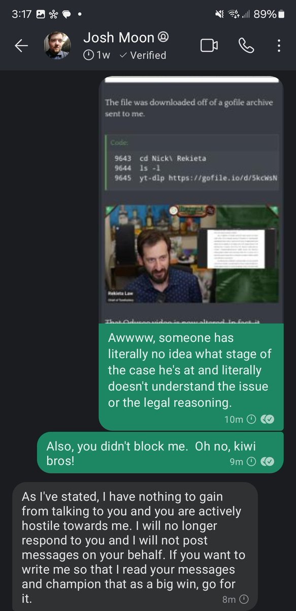This screenshot has height=611, width=296.
Task: Tap read receipt checkmarks on 9m message
Action: (x=267, y=462)
